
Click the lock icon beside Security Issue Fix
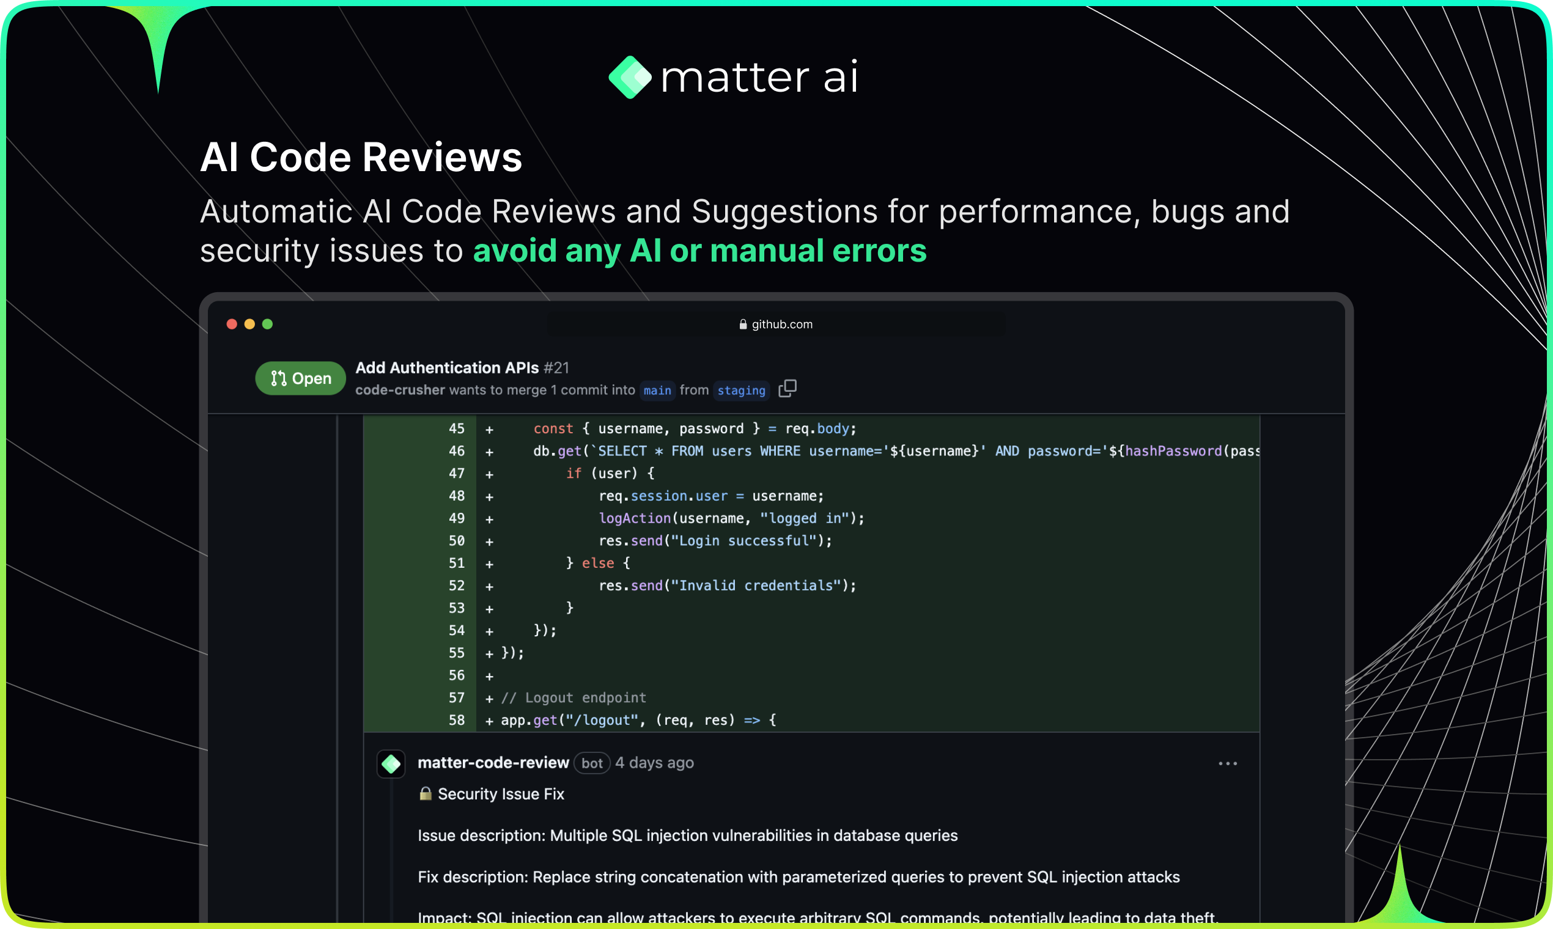426,793
